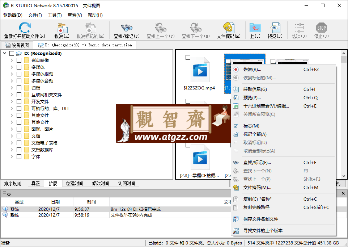Expand the 可执行的、库、DLL folder
Screen dimensions: 348x247
click(x=12, y=108)
